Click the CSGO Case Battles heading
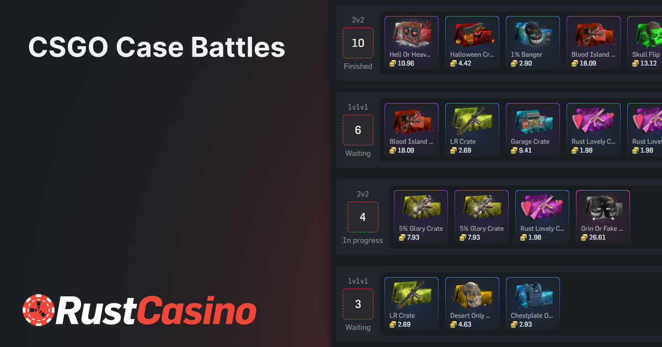Screen dimensions: 662x347 coord(157,47)
